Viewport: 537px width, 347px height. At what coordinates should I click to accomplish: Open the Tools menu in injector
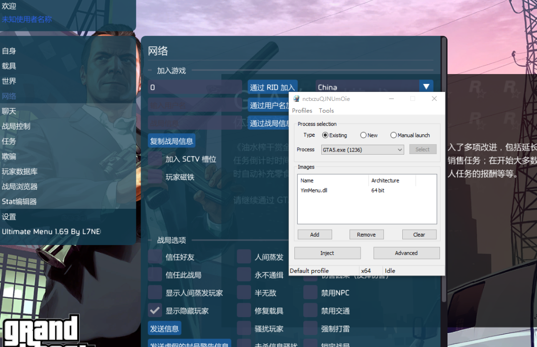pos(326,111)
